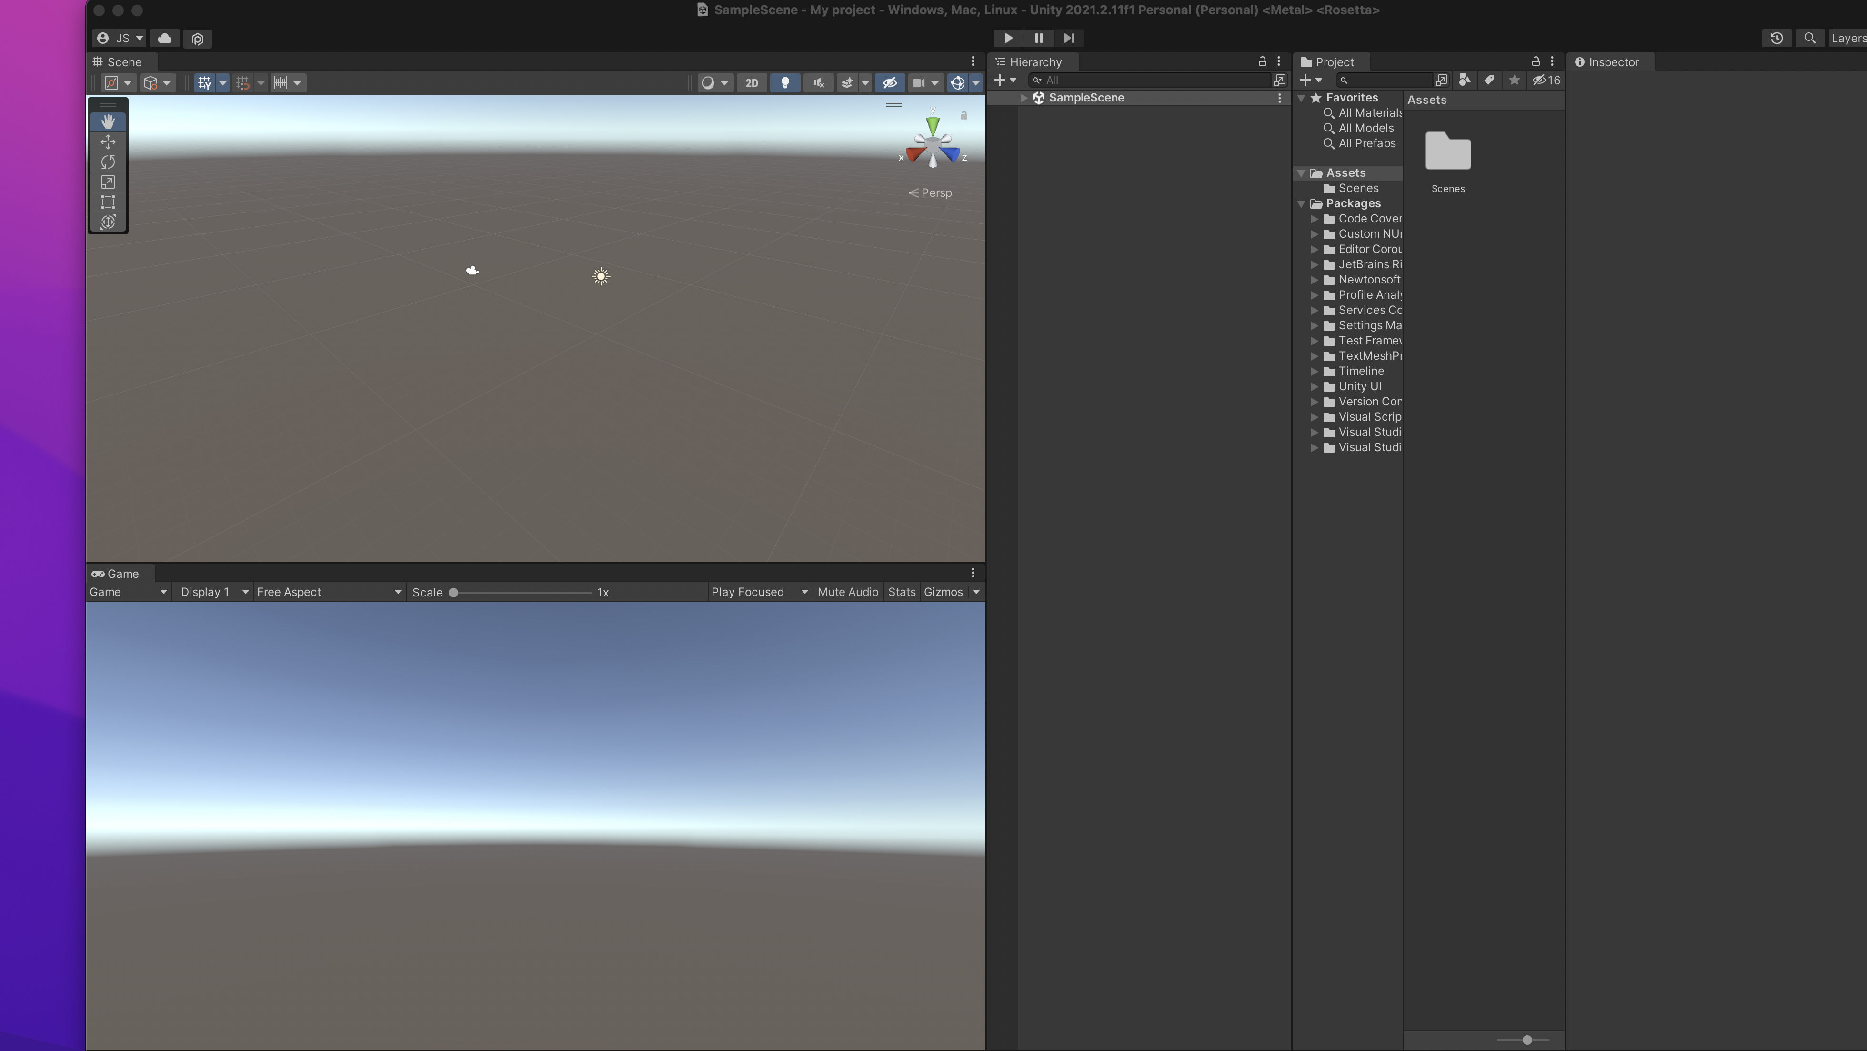The image size is (1867, 1051).
Task: Open the Gizmos button in Game view
Action: tap(943, 592)
